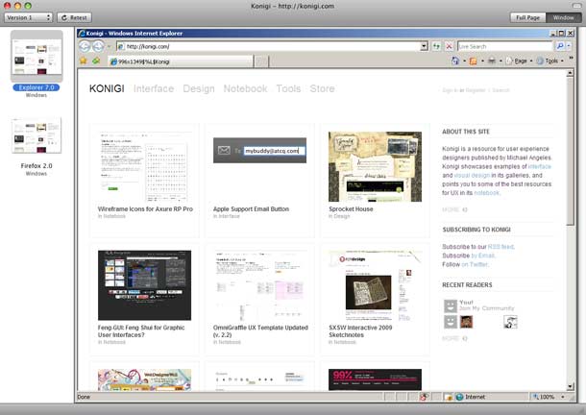This screenshot has width=586, height=415.
Task: Open the Version 1 dropdown
Action: 28,17
